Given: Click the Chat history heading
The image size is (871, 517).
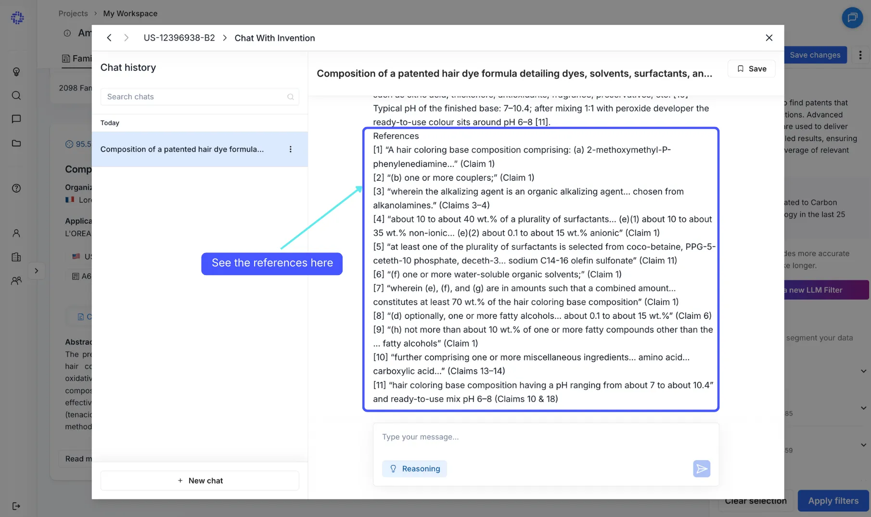Looking at the screenshot, I should [x=128, y=67].
